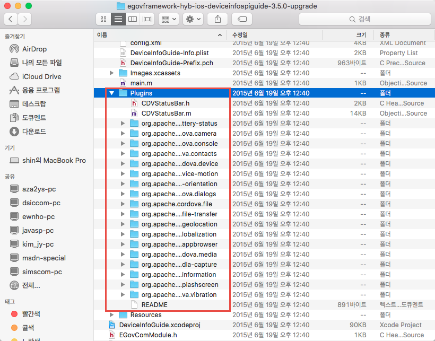The width and height of the screenshot is (435, 341).
Task: Open the Arrange items dropdown
Action: pyautogui.click(x=169, y=19)
